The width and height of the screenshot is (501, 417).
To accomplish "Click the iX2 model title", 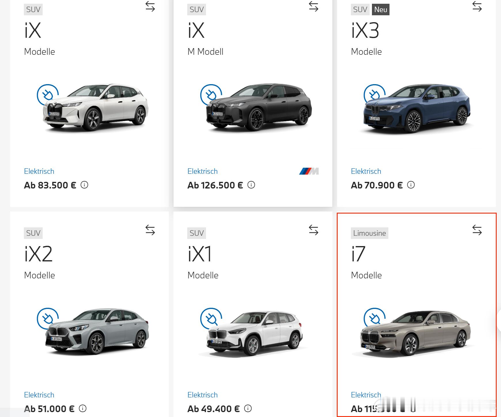I will [38, 254].
